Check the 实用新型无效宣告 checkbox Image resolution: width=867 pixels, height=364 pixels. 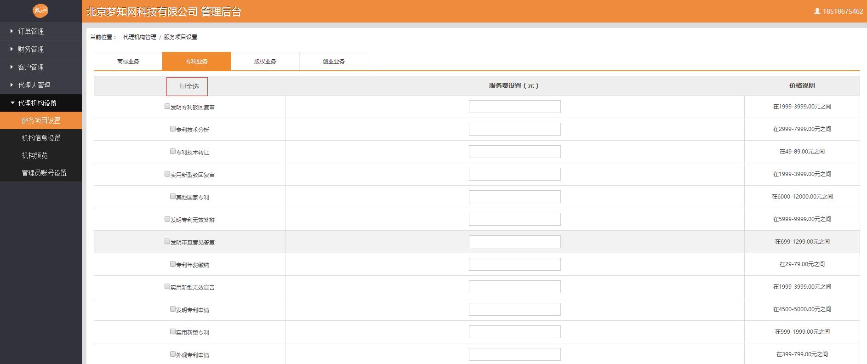point(167,286)
